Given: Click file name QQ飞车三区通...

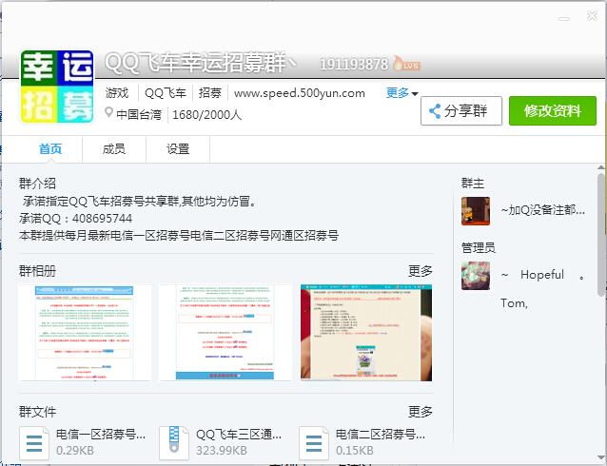Looking at the screenshot, I should 239,435.
